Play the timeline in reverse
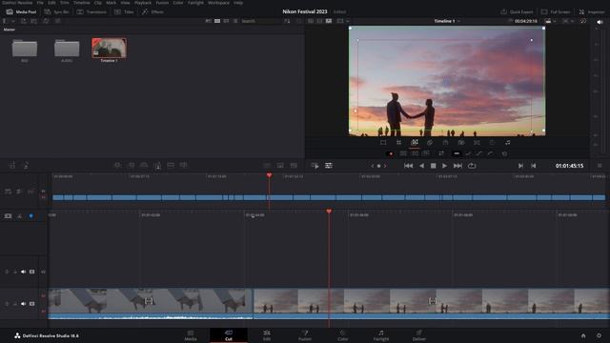The width and height of the screenshot is (610, 343). 421,166
